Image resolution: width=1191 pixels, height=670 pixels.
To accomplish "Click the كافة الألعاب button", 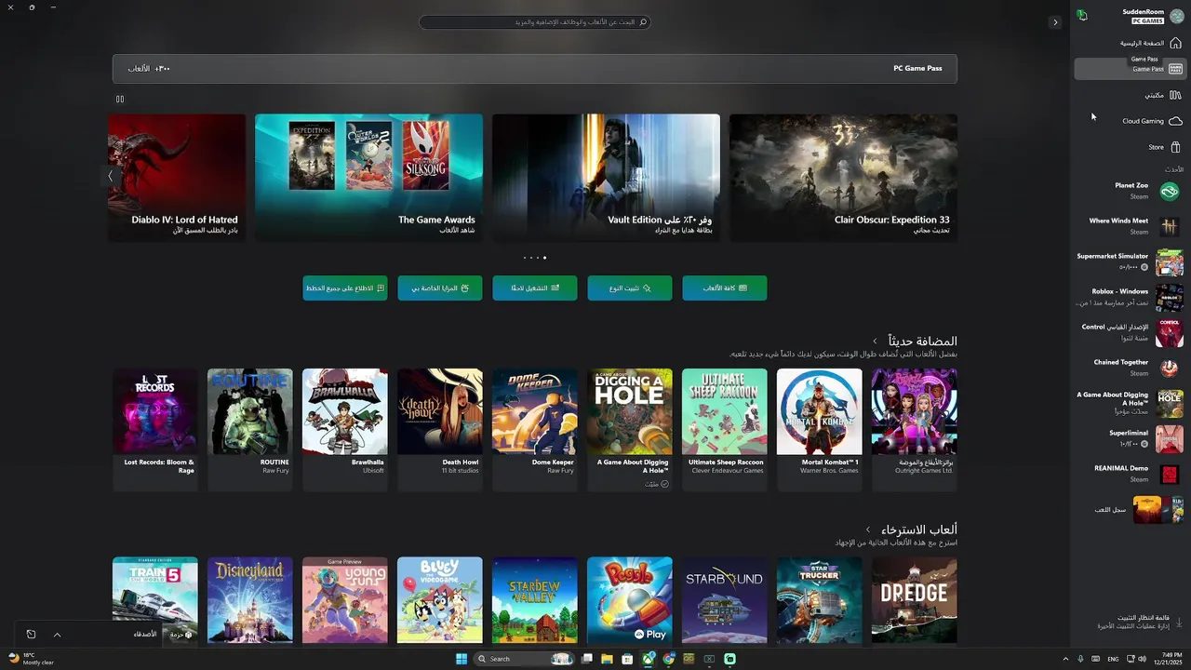I will [725, 288].
